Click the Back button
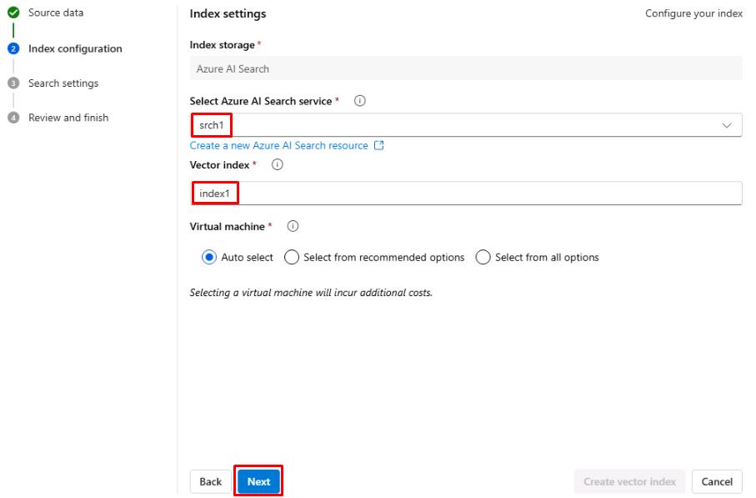 (x=211, y=481)
